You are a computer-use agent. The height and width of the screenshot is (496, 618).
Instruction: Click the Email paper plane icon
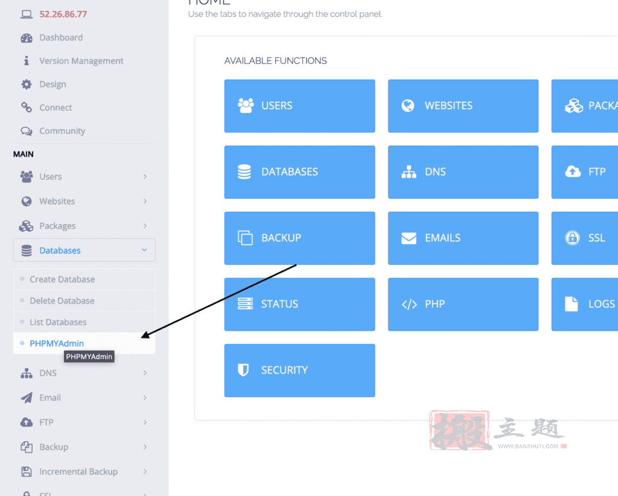point(27,398)
